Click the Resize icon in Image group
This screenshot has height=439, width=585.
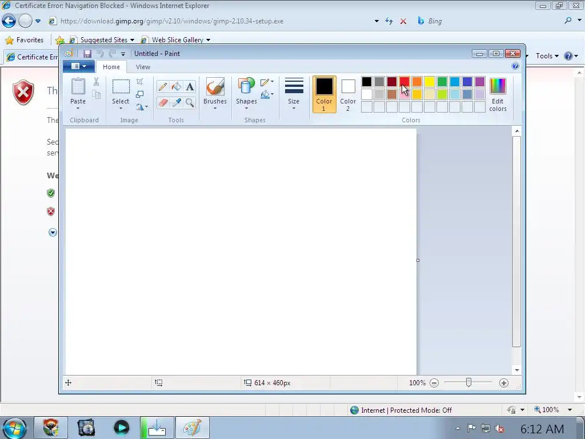click(140, 94)
